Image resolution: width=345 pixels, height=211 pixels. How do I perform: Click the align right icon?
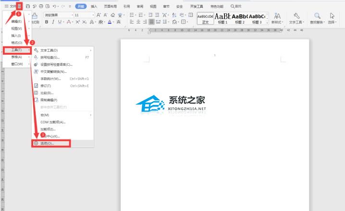(145, 22)
